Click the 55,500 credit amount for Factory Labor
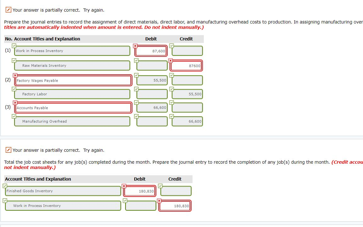The image size is (363, 227). (187, 94)
